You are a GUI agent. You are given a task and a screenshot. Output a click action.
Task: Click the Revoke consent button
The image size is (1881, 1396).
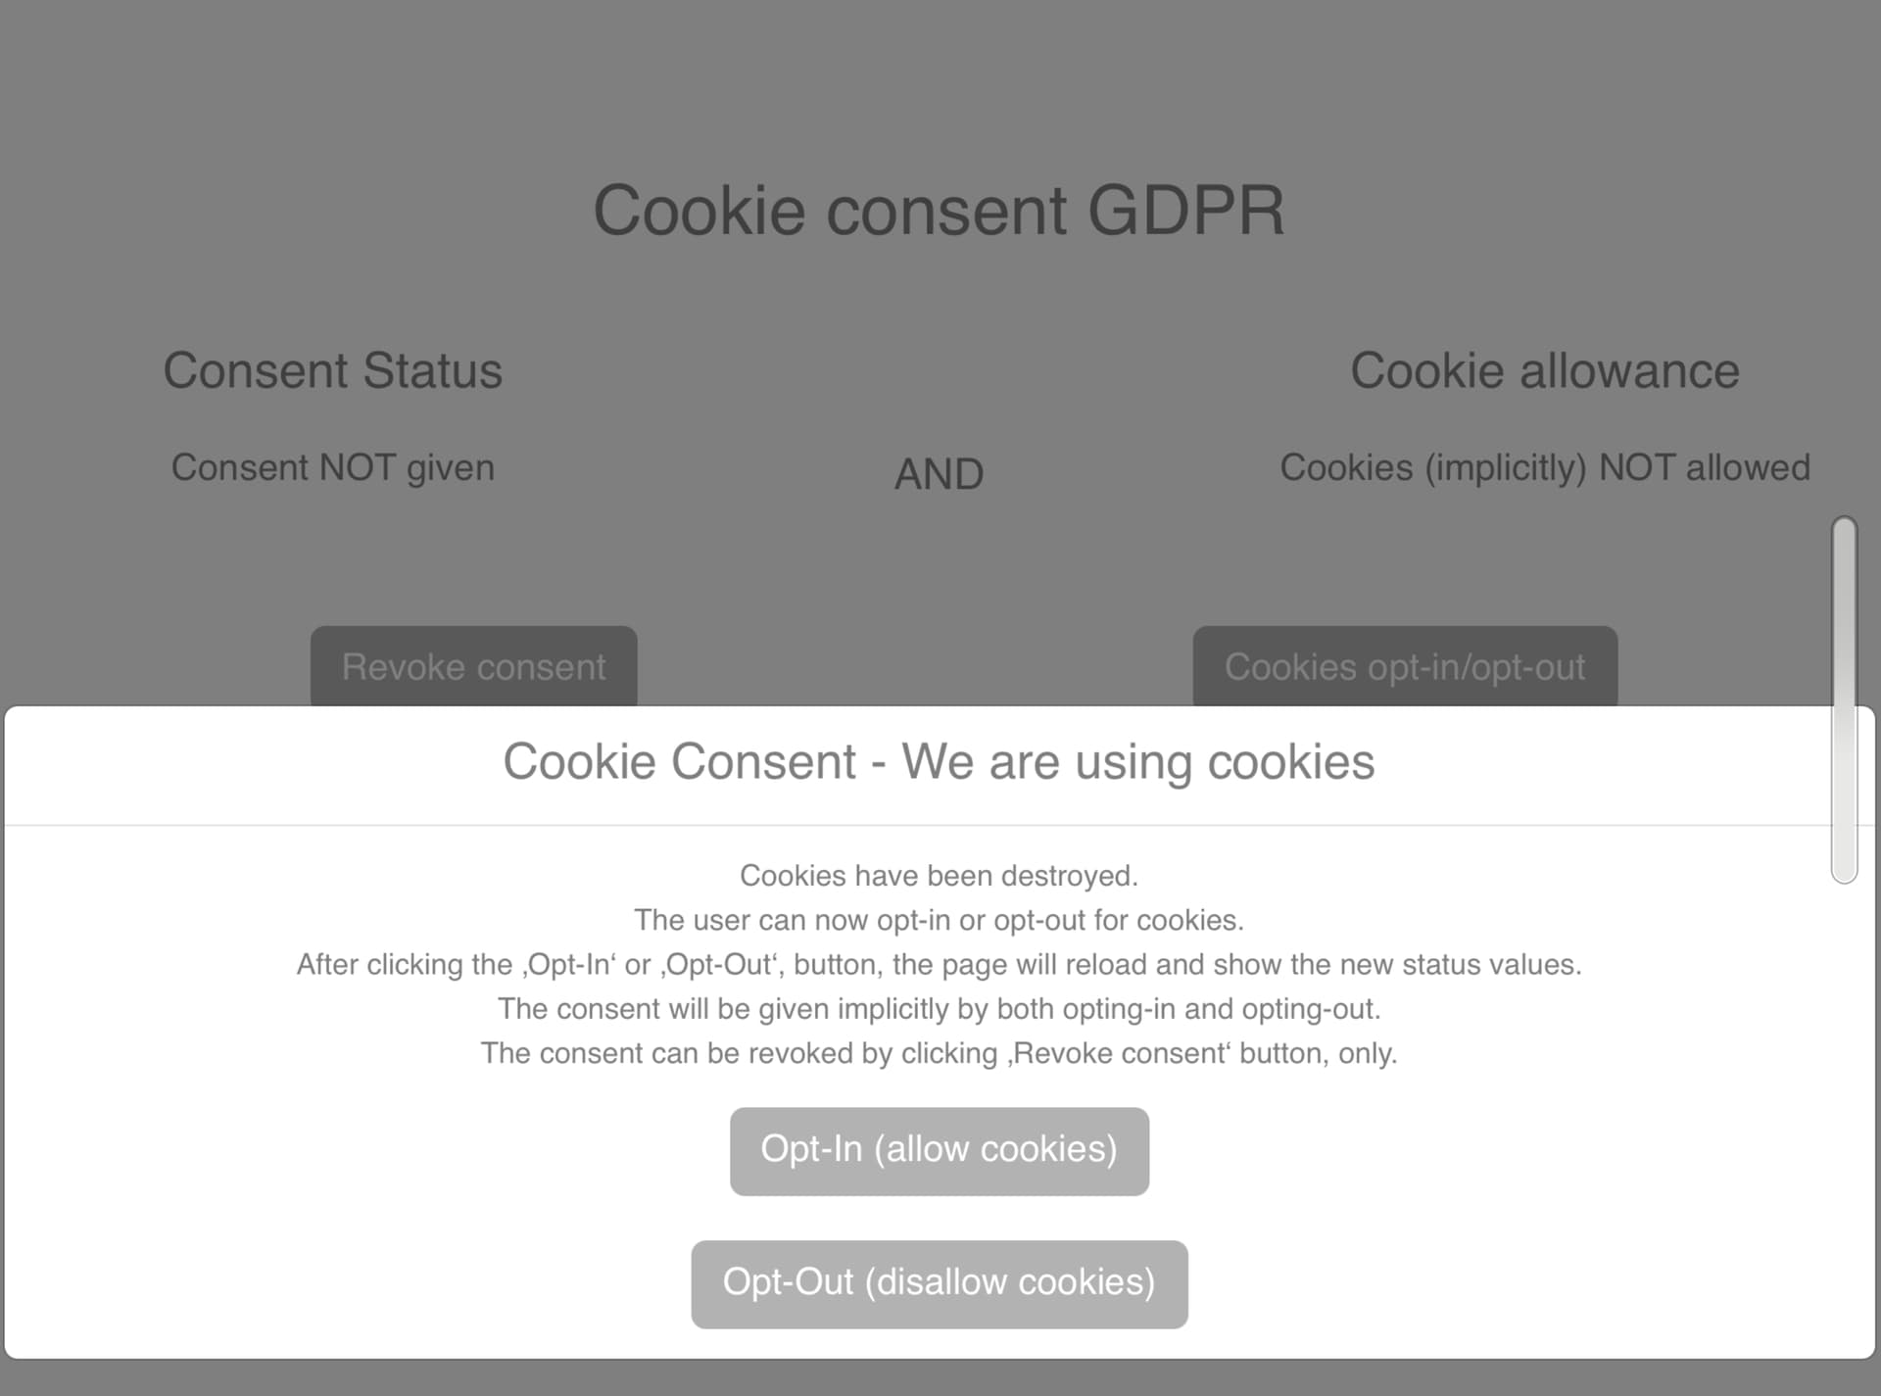[473, 666]
